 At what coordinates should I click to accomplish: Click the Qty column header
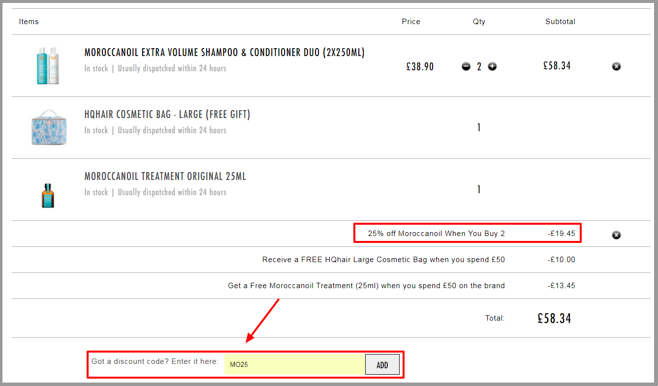tap(479, 22)
